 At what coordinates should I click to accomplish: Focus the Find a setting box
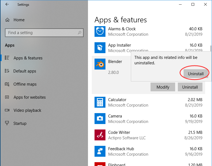click(44, 33)
